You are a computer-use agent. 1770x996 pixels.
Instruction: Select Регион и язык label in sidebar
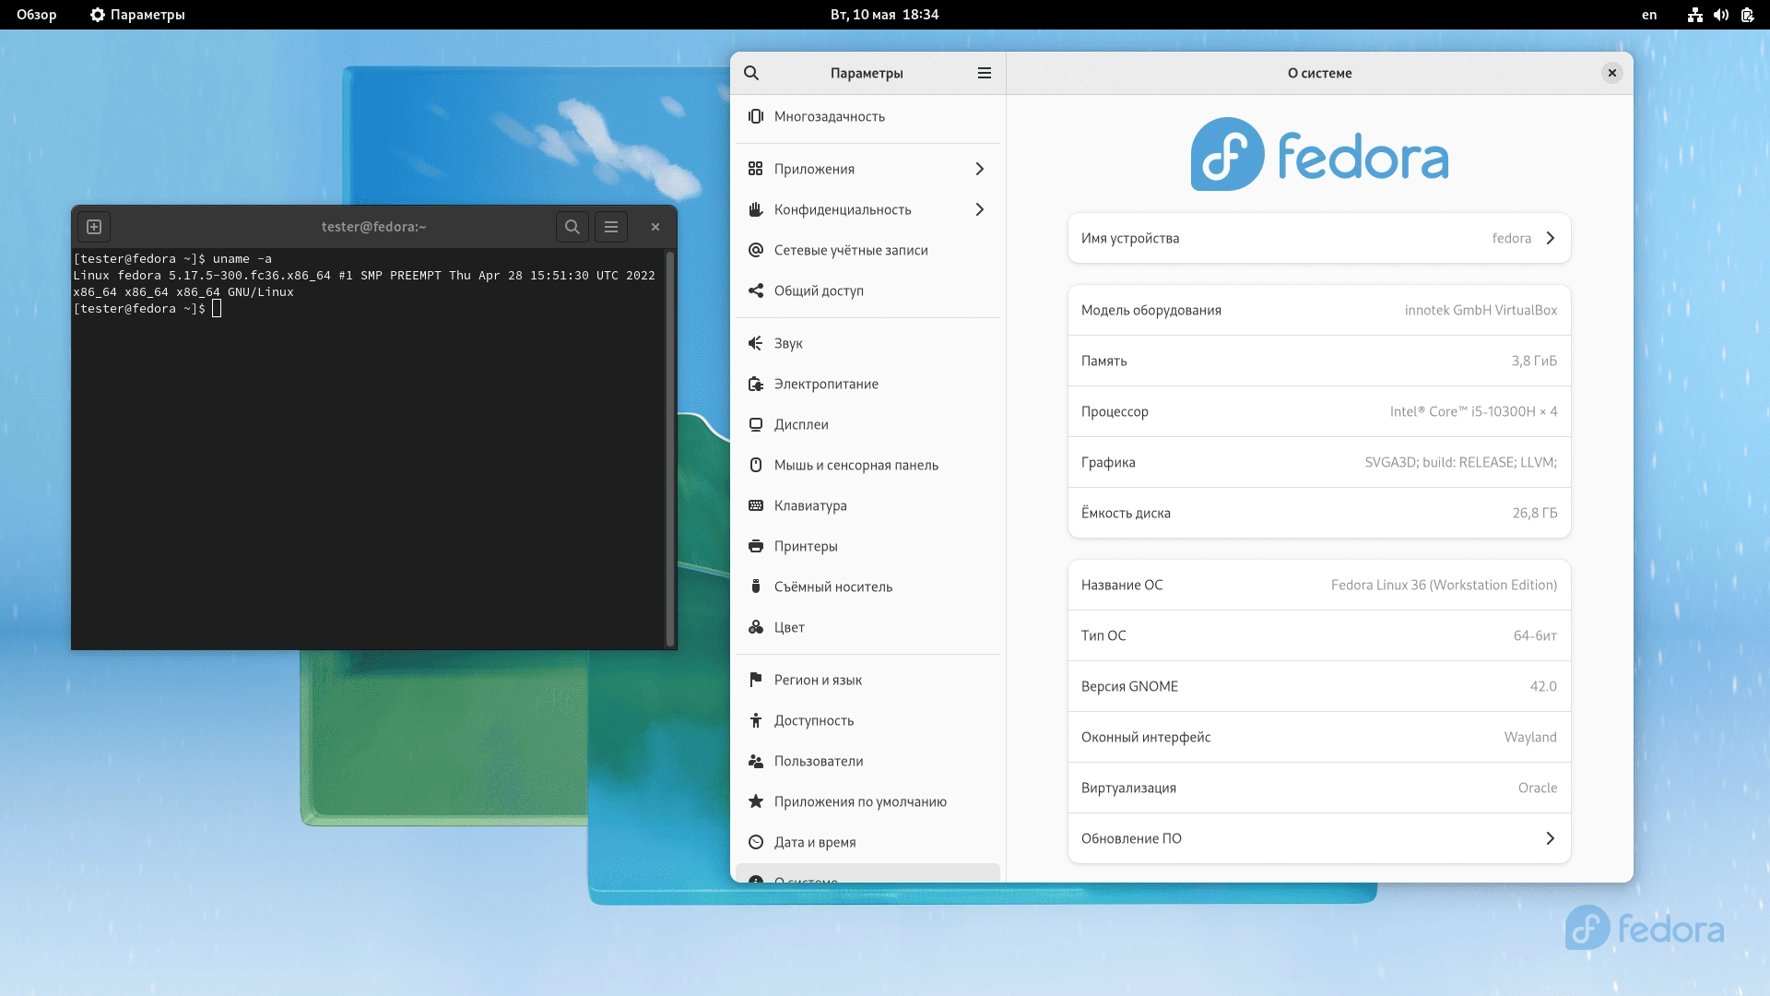[818, 680]
